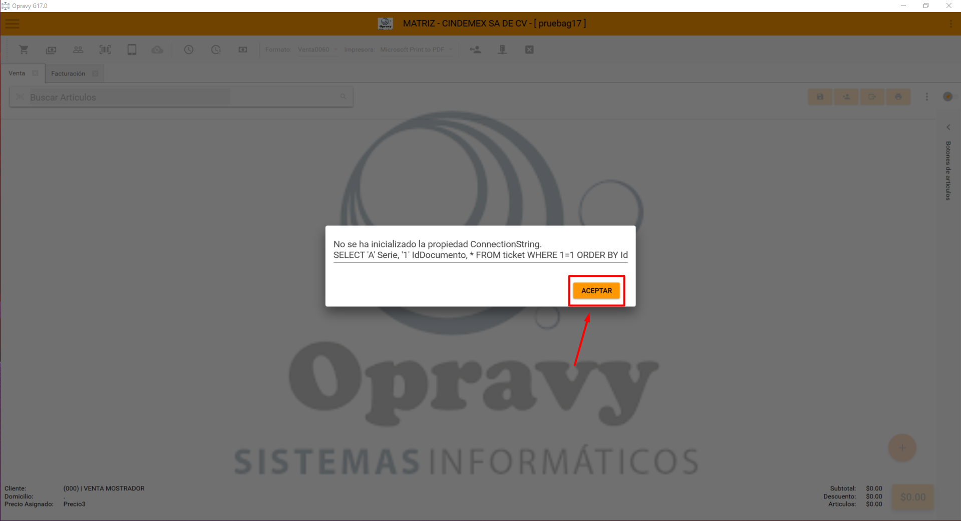
Task: Click the barcode icon in the search box
Action: click(x=20, y=97)
